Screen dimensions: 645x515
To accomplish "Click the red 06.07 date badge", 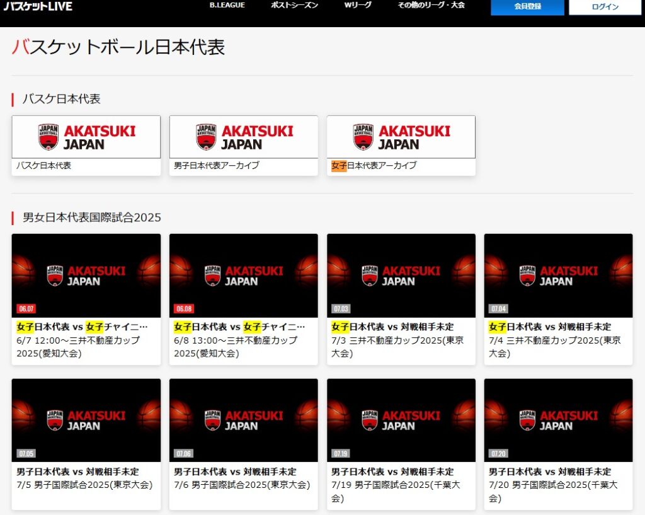I will 26,309.
